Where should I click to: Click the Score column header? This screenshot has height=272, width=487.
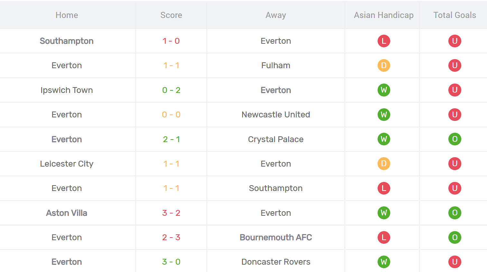coord(171,15)
